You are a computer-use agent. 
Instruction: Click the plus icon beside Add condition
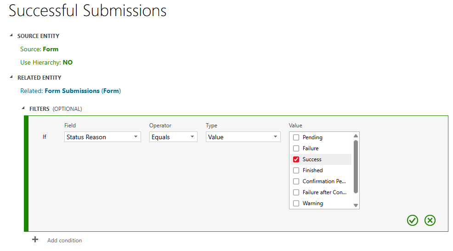click(x=35, y=240)
